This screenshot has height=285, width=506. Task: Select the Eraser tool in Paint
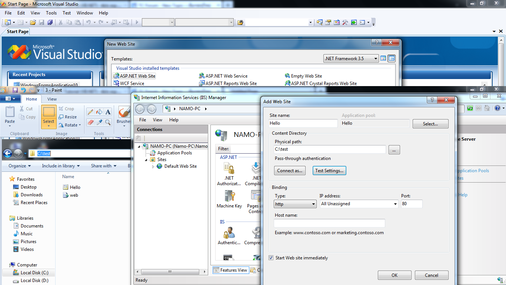coord(90,122)
